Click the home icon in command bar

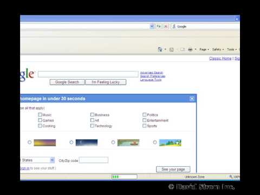pyautogui.click(x=160, y=49)
